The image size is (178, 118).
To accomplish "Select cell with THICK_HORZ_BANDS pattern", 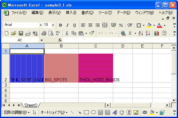I will point(96,68).
